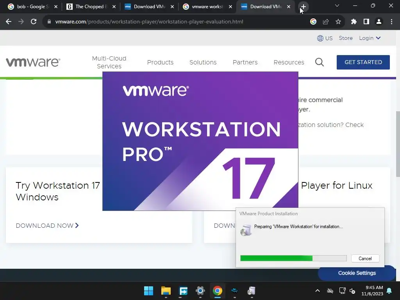Screen dimensions: 400x300
Task: Click the muted volume tray icon
Action: coord(352,291)
